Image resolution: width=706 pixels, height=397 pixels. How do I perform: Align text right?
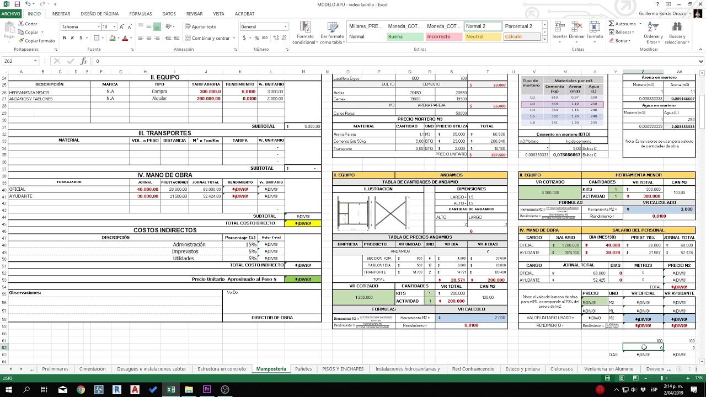click(157, 38)
